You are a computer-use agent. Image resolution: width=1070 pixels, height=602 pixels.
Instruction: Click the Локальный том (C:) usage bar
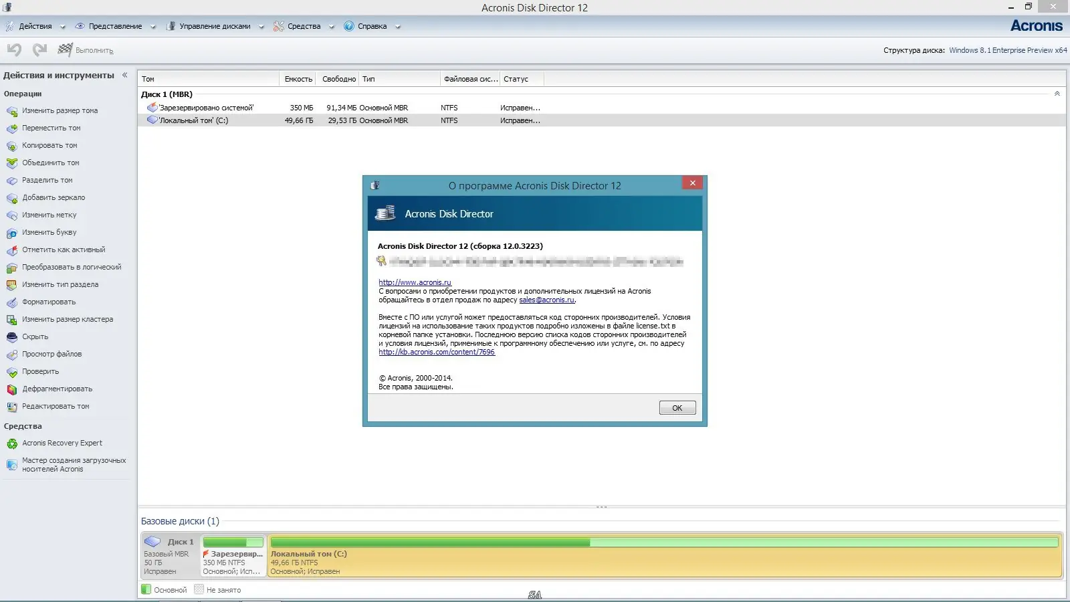click(665, 542)
